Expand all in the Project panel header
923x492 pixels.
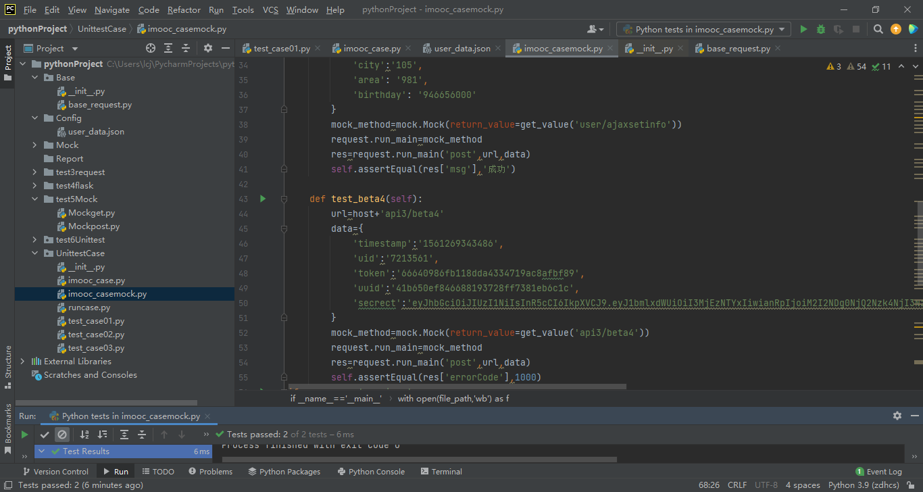click(x=168, y=48)
